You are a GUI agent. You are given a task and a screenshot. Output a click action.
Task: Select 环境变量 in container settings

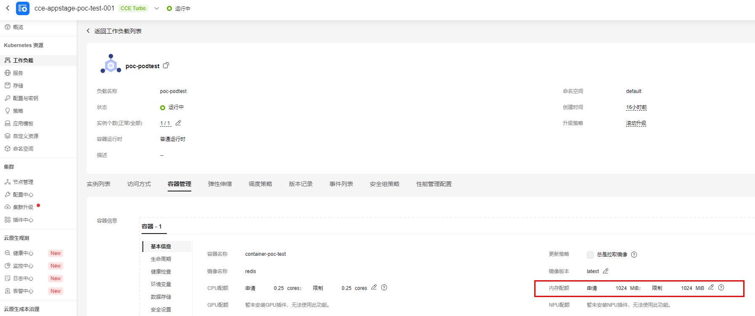[x=161, y=284]
